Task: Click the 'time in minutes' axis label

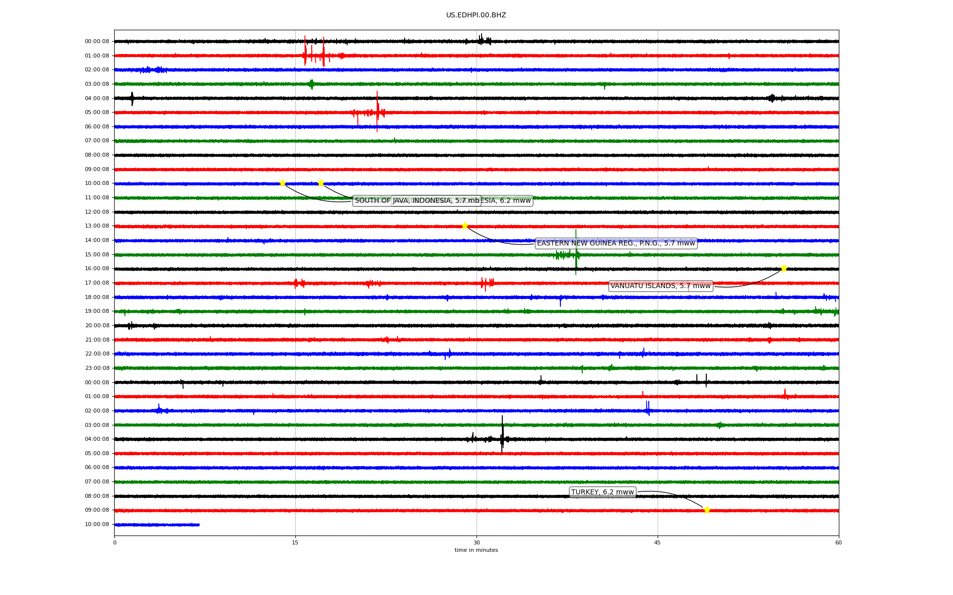Action: coord(476,550)
